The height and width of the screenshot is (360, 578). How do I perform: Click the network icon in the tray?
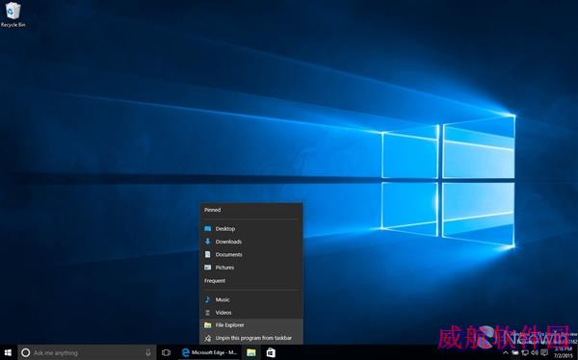525,353
